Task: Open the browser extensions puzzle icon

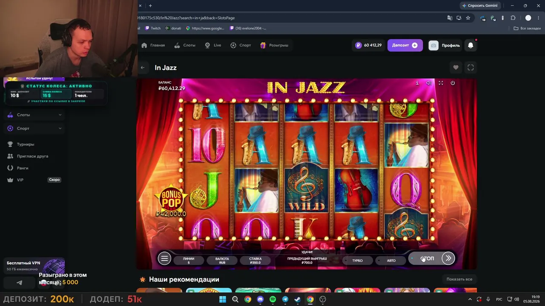Action: coord(513,18)
